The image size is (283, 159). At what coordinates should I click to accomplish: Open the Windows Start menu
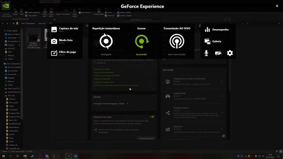pos(3,156)
